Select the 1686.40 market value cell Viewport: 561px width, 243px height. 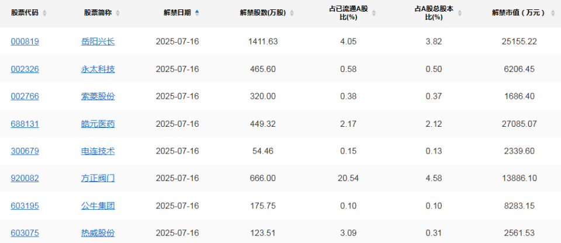pos(519,96)
